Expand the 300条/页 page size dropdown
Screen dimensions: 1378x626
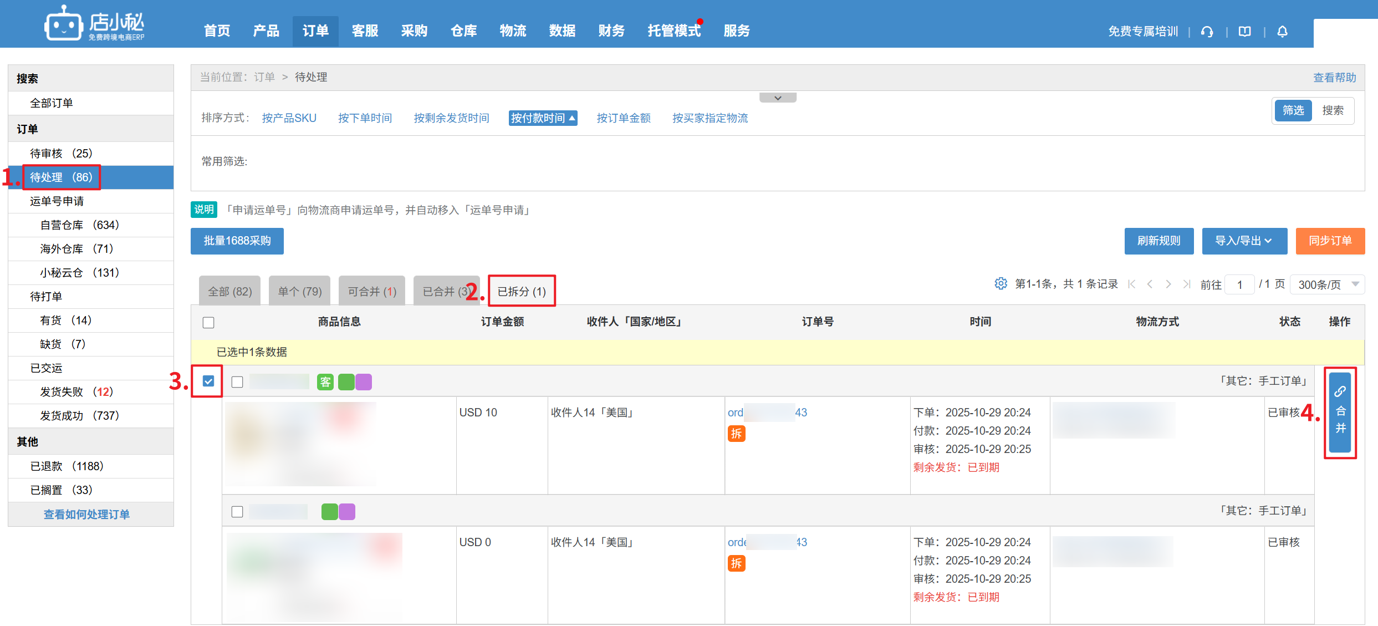coord(1327,284)
